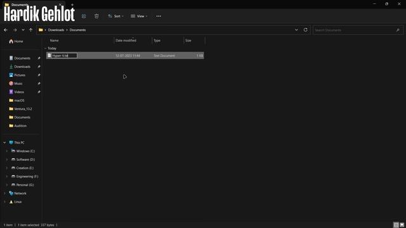Viewport: 406px width, 228px height.
Task: Expand the Software (D:) chevron
Action: coord(7,160)
